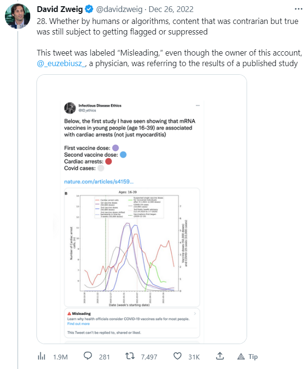Click the nature.com article link in image
Viewport: 308px width, 369px height.
click(98, 182)
